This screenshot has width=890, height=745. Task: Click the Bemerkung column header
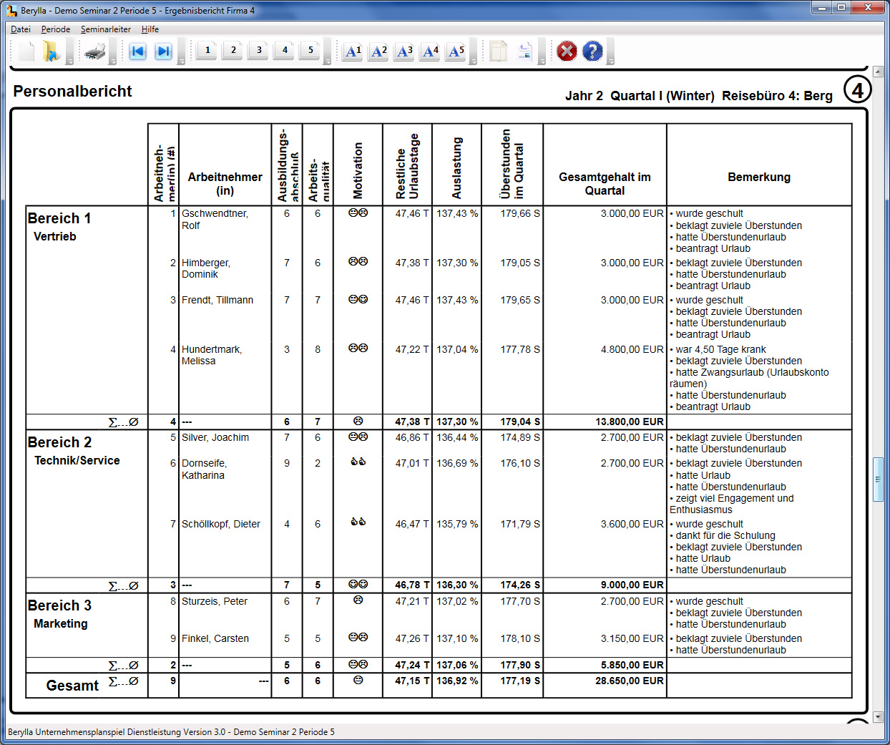coord(759,177)
